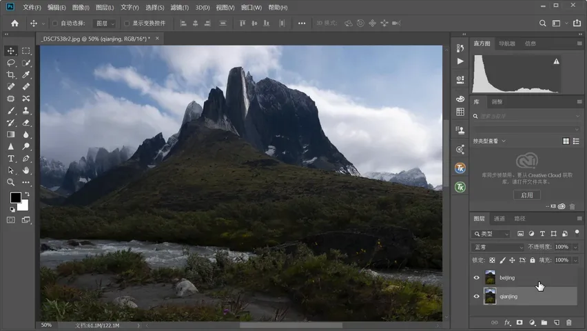Close the _DSC7538r2.jpg document tab
Screen dimensions: 587x331
(x=157, y=38)
